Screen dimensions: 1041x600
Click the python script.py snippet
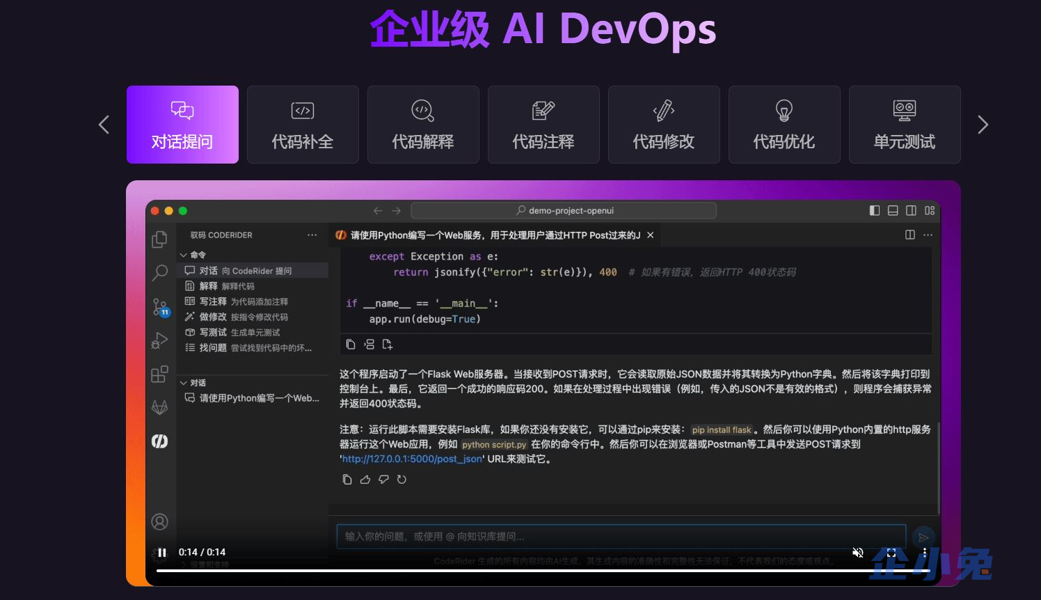click(x=494, y=445)
